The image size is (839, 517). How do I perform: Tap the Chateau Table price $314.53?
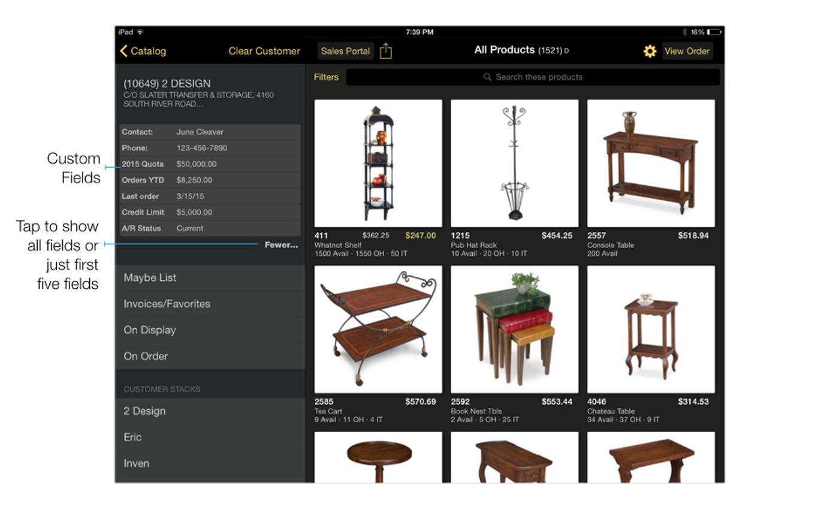693,401
